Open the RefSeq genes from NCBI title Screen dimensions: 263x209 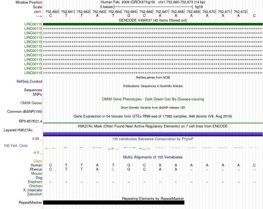(x=153, y=77)
